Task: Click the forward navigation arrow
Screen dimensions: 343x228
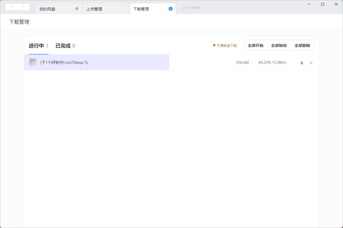Action: pos(24,7)
